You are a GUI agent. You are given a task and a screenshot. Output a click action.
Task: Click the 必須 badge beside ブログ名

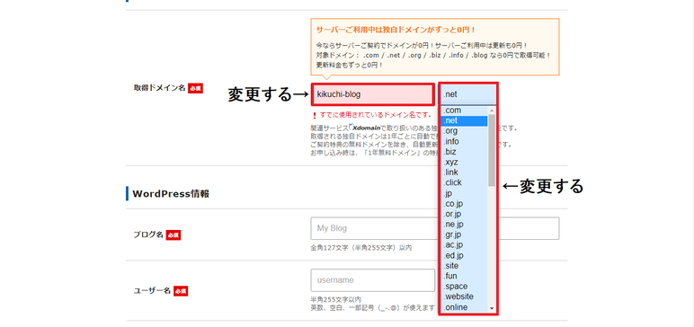coord(173,235)
